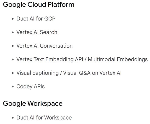Open the Vertex AI Search list entry
The image size is (150, 124).
[37, 32]
